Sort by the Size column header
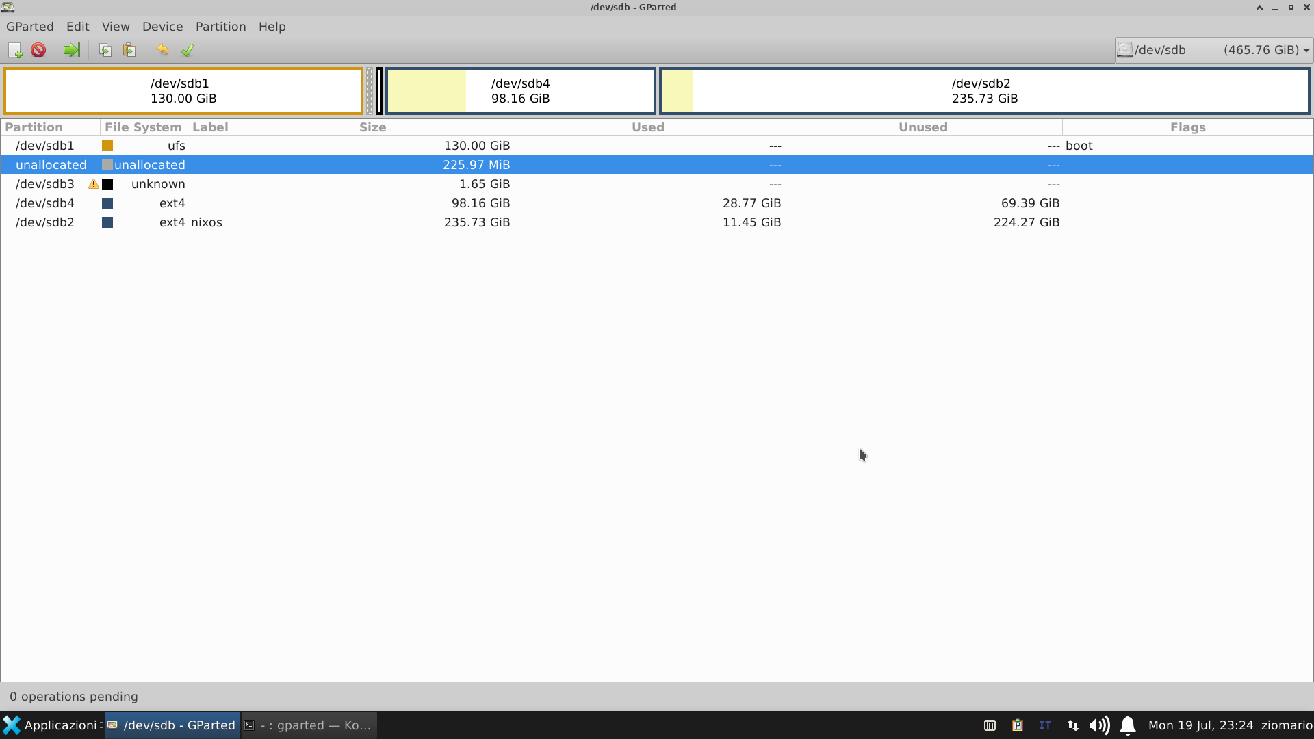 pyautogui.click(x=372, y=127)
